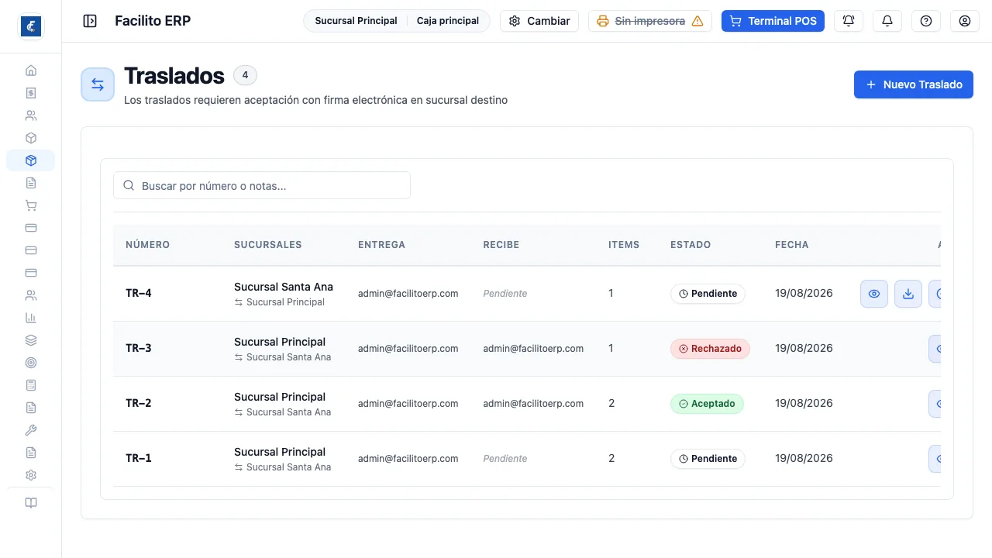Download transfer TR-4
Viewport: 992px width, 558px height.
tap(908, 294)
